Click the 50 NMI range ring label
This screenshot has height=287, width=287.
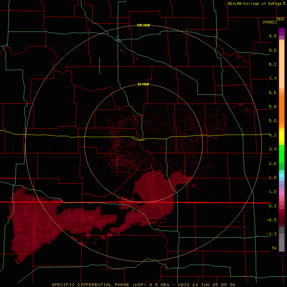click(x=143, y=84)
